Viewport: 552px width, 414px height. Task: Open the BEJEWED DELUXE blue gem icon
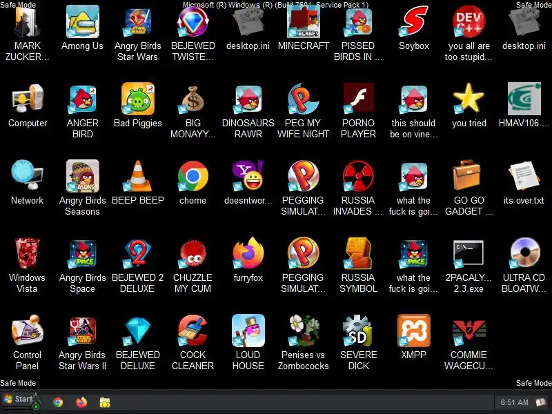click(x=137, y=331)
